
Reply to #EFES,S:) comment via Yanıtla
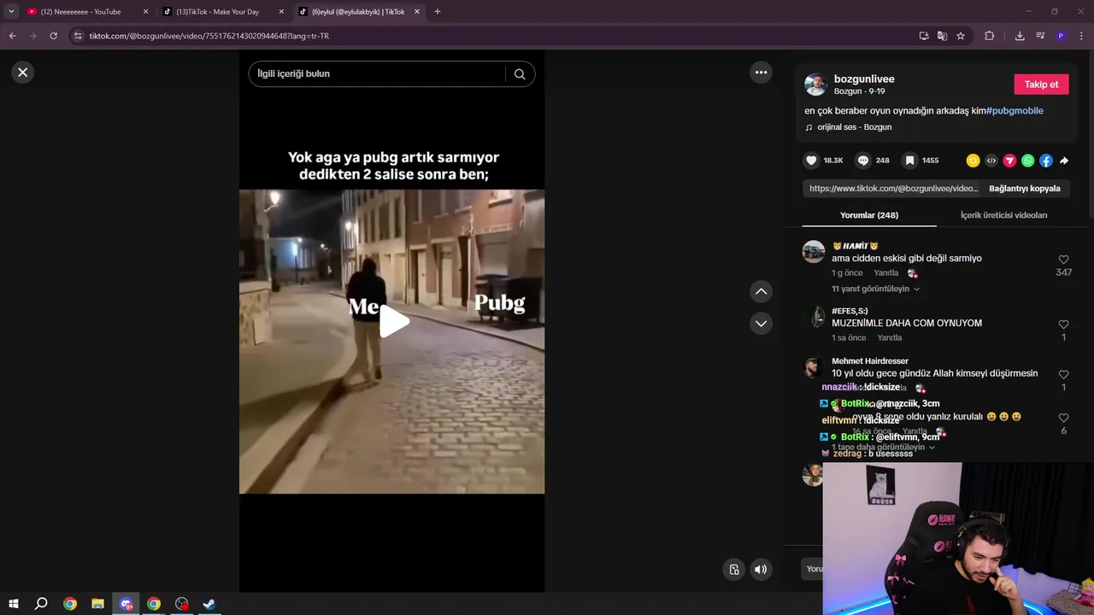[889, 338]
